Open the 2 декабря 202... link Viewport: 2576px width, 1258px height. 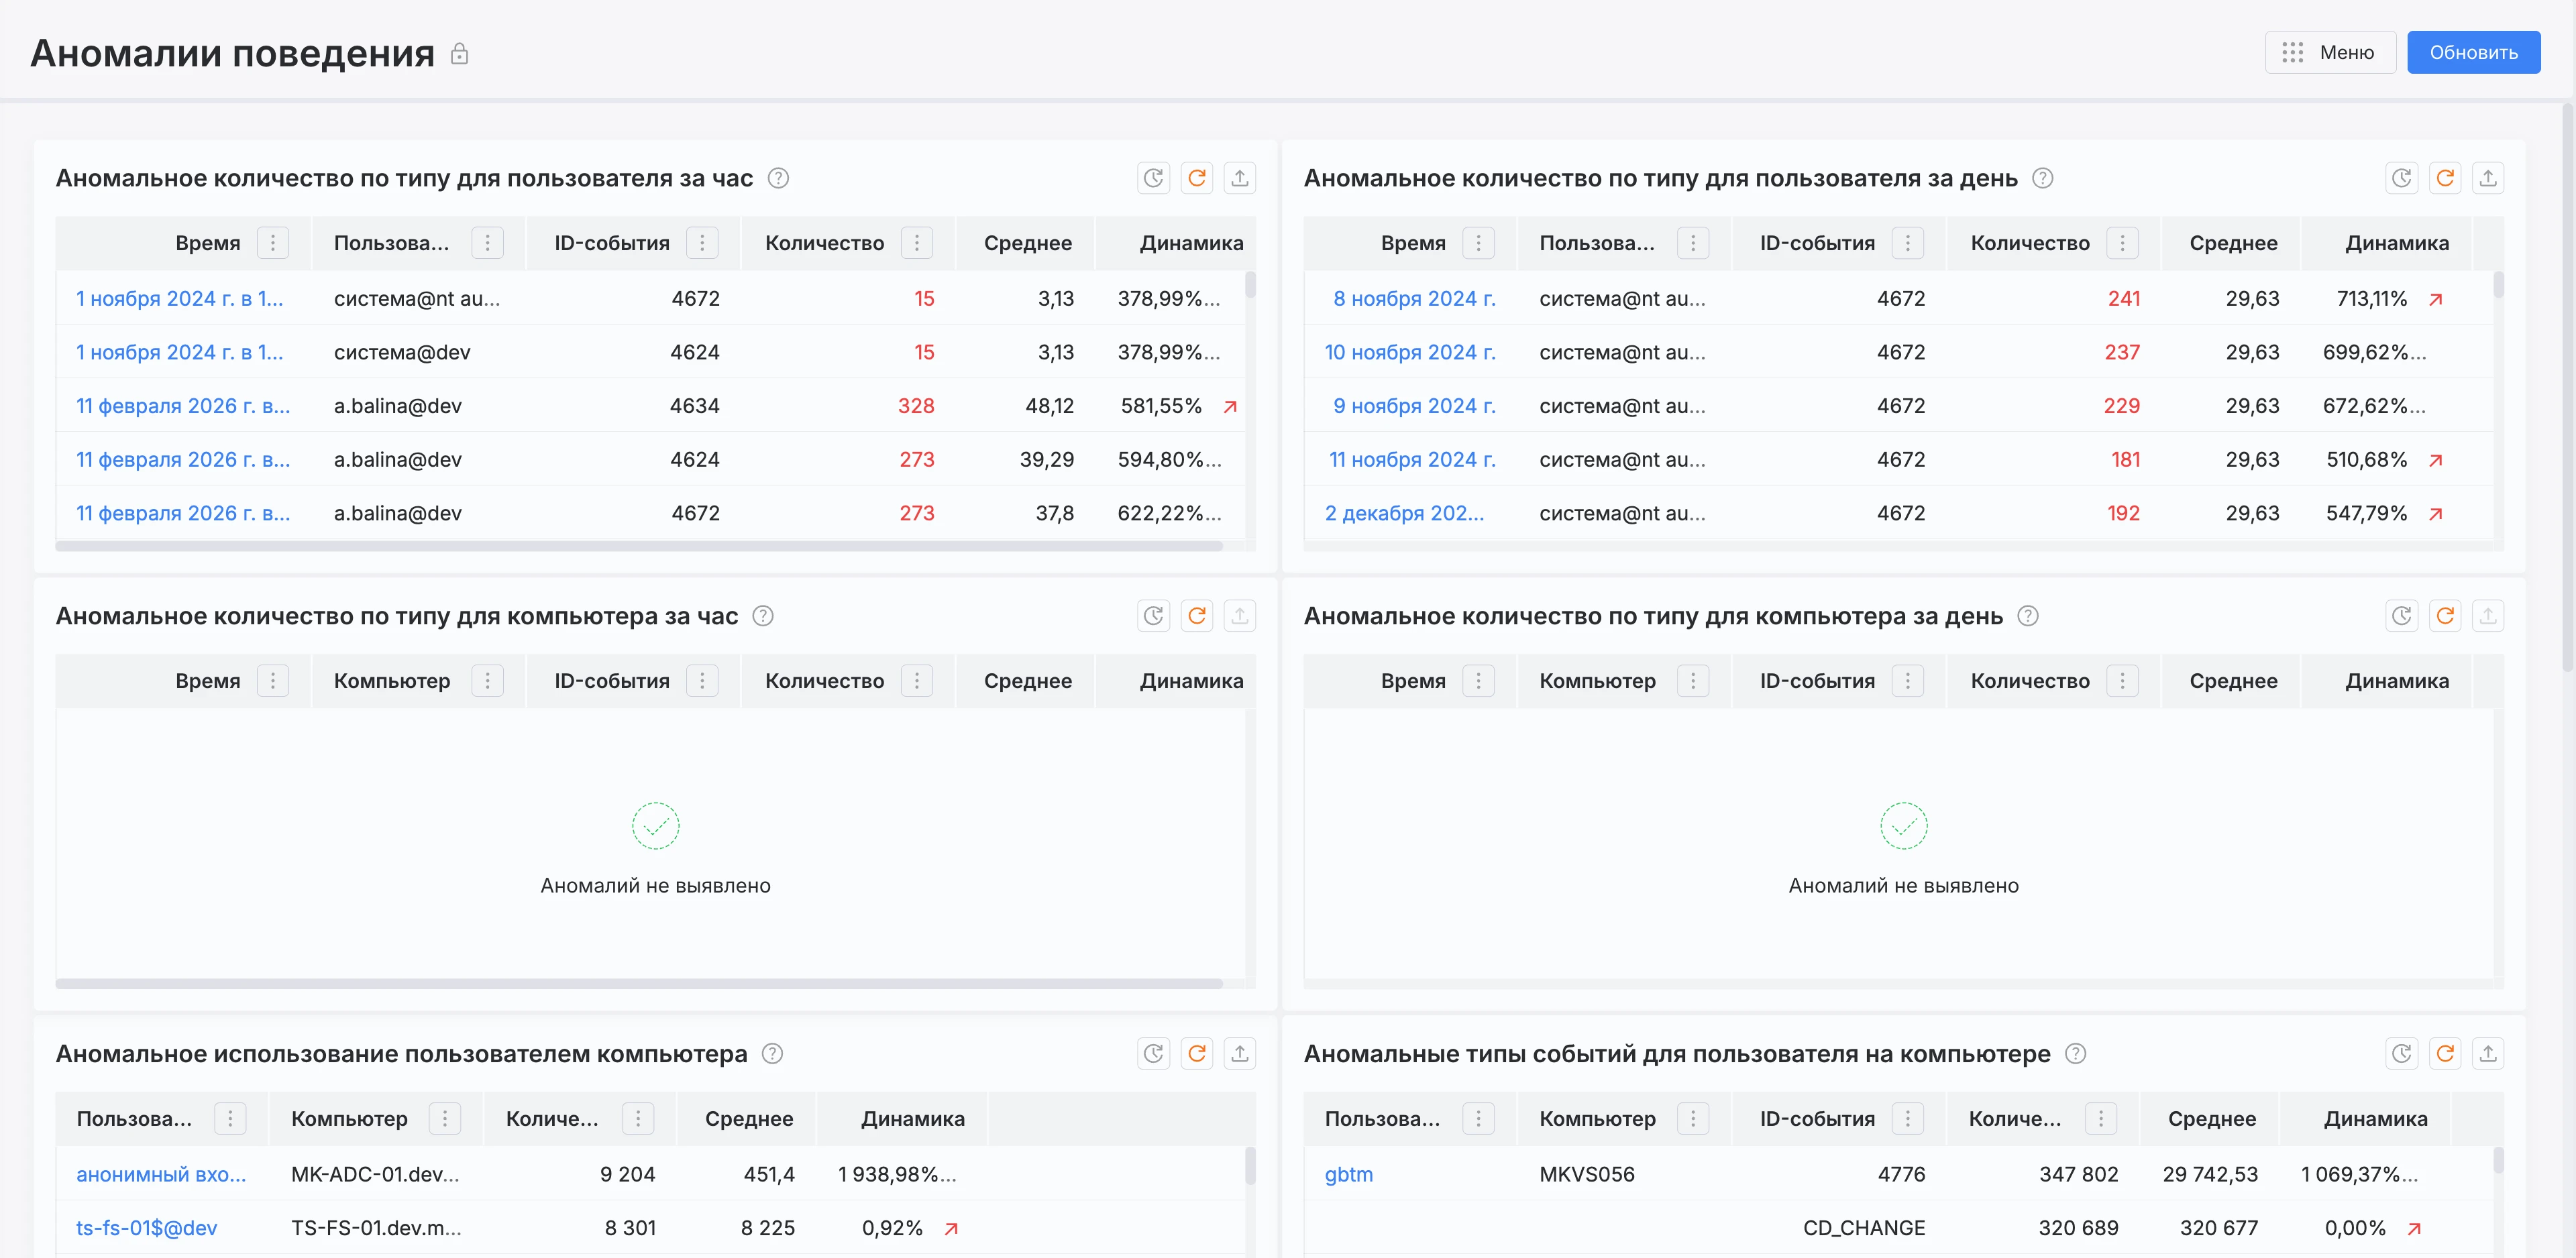1404,513
